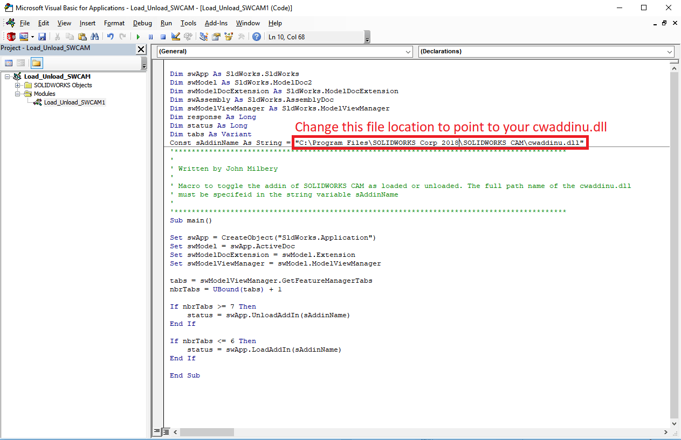Viewport: 681px width, 440px height.
Task: Open the View menu
Action: coord(64,23)
